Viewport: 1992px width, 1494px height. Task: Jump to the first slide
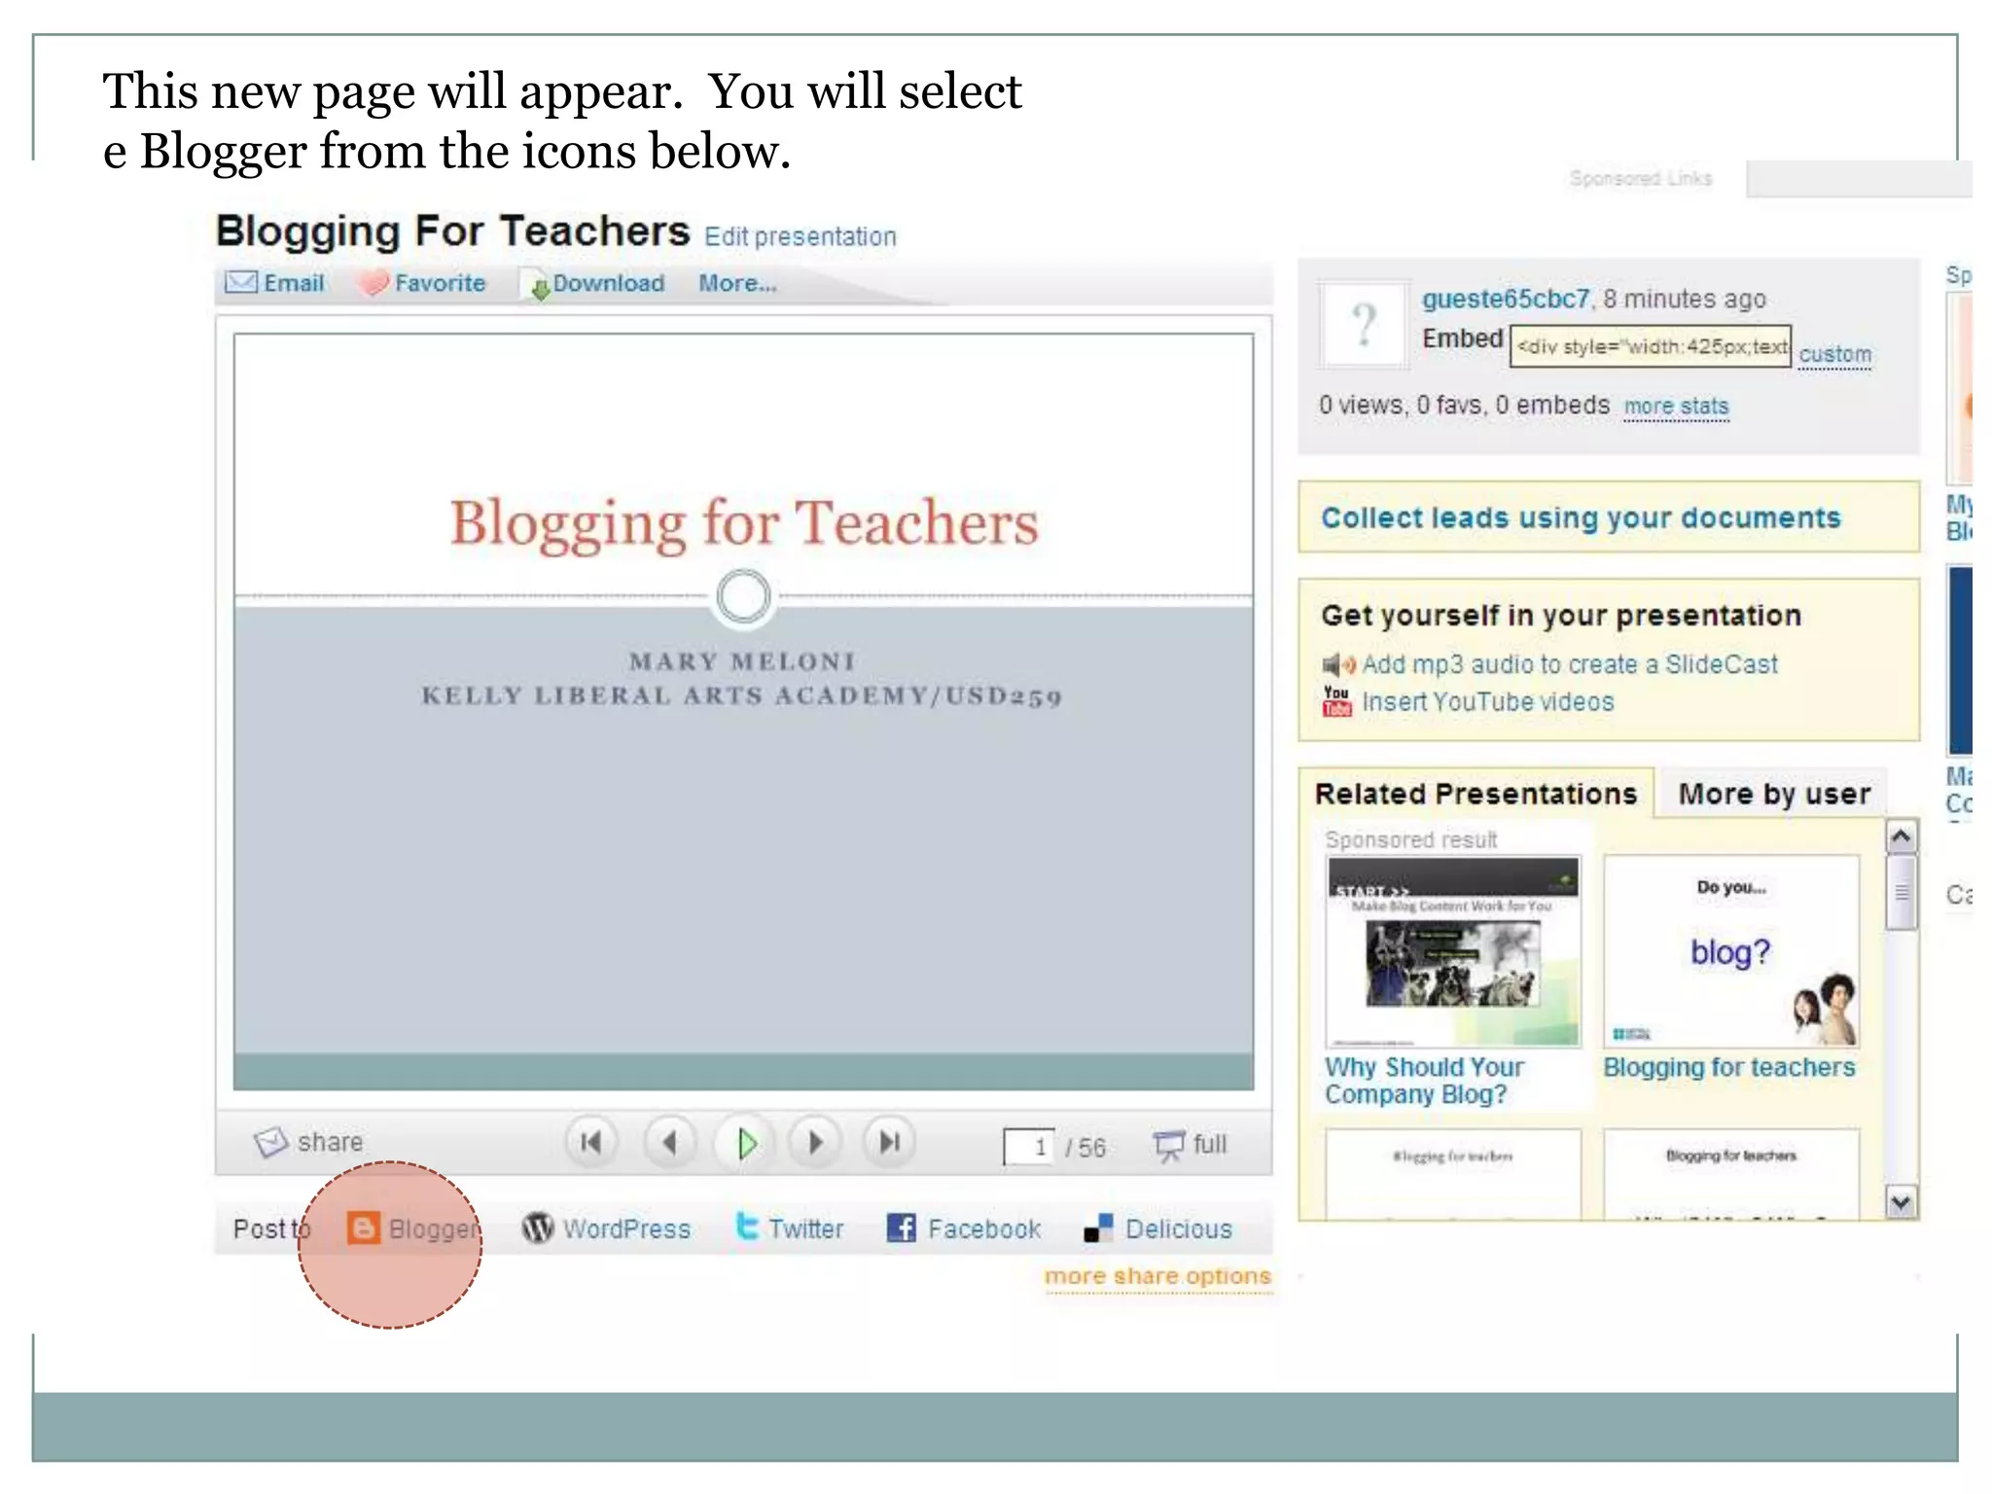coord(591,1142)
